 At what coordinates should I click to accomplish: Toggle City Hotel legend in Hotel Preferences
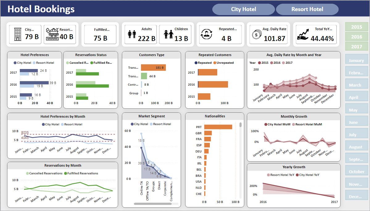coord(23,63)
